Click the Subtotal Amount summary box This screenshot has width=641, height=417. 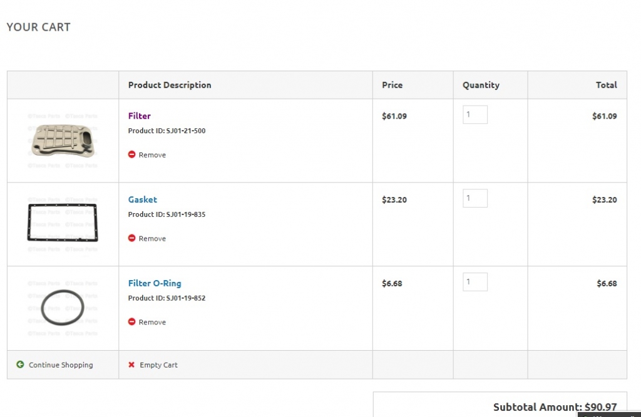tap(500, 404)
